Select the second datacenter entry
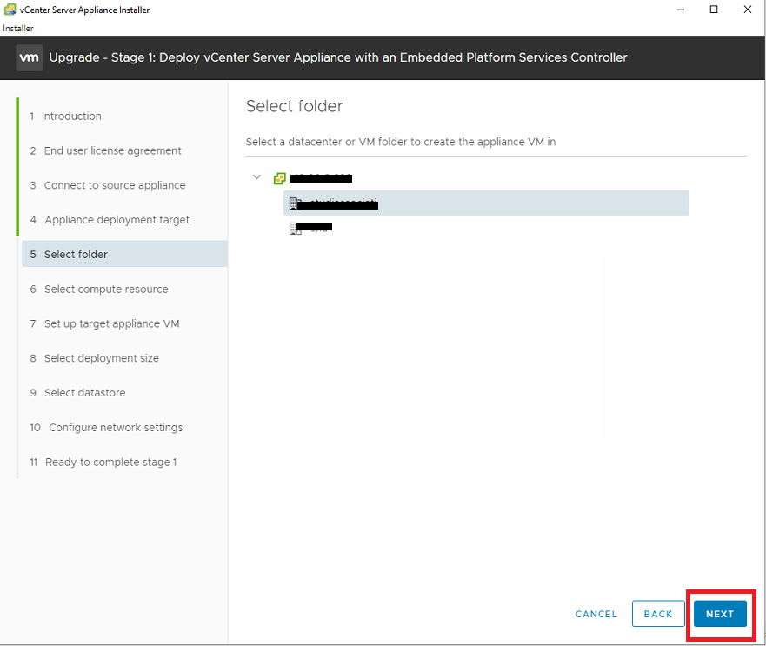The height and width of the screenshot is (646, 766). click(313, 229)
